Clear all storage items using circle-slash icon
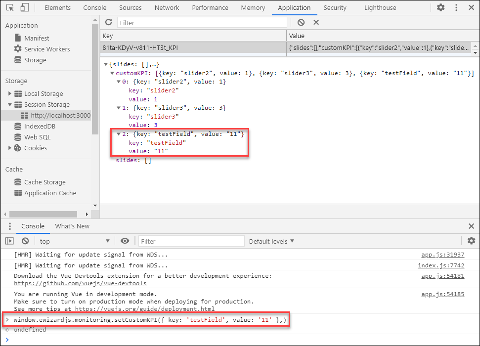 [x=301, y=22]
